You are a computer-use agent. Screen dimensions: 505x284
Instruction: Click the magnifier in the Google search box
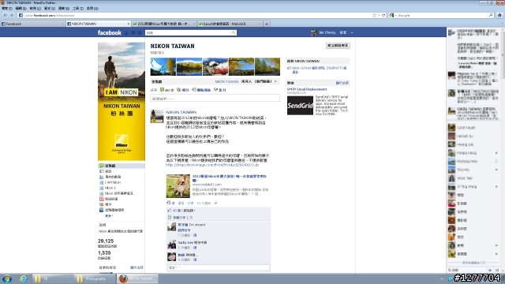(491, 15)
